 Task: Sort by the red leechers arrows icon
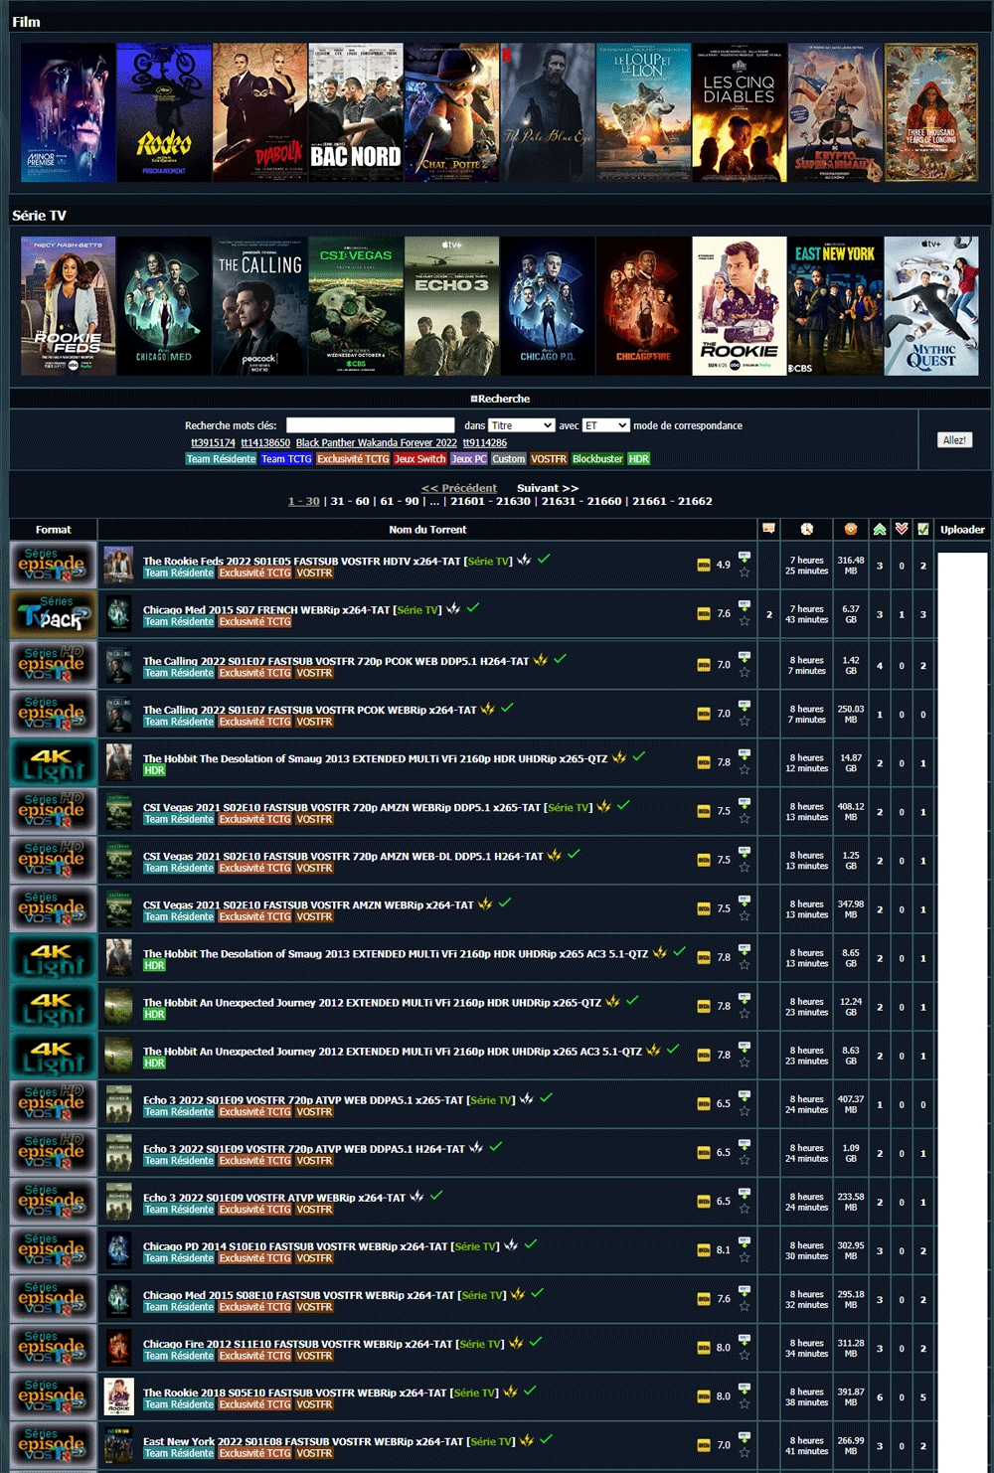tap(902, 529)
